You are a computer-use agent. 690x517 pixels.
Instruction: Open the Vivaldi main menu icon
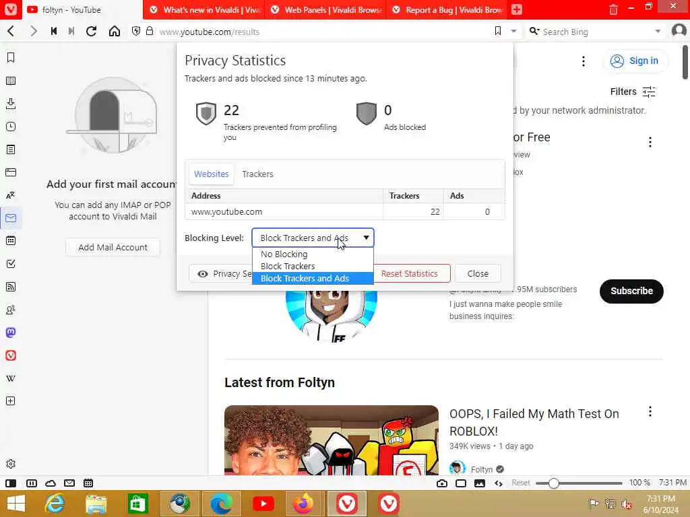[11, 9]
